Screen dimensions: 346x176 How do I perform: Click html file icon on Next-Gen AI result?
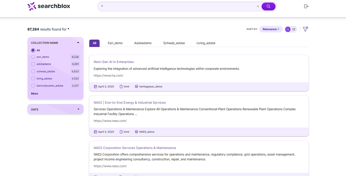[x=121, y=87]
